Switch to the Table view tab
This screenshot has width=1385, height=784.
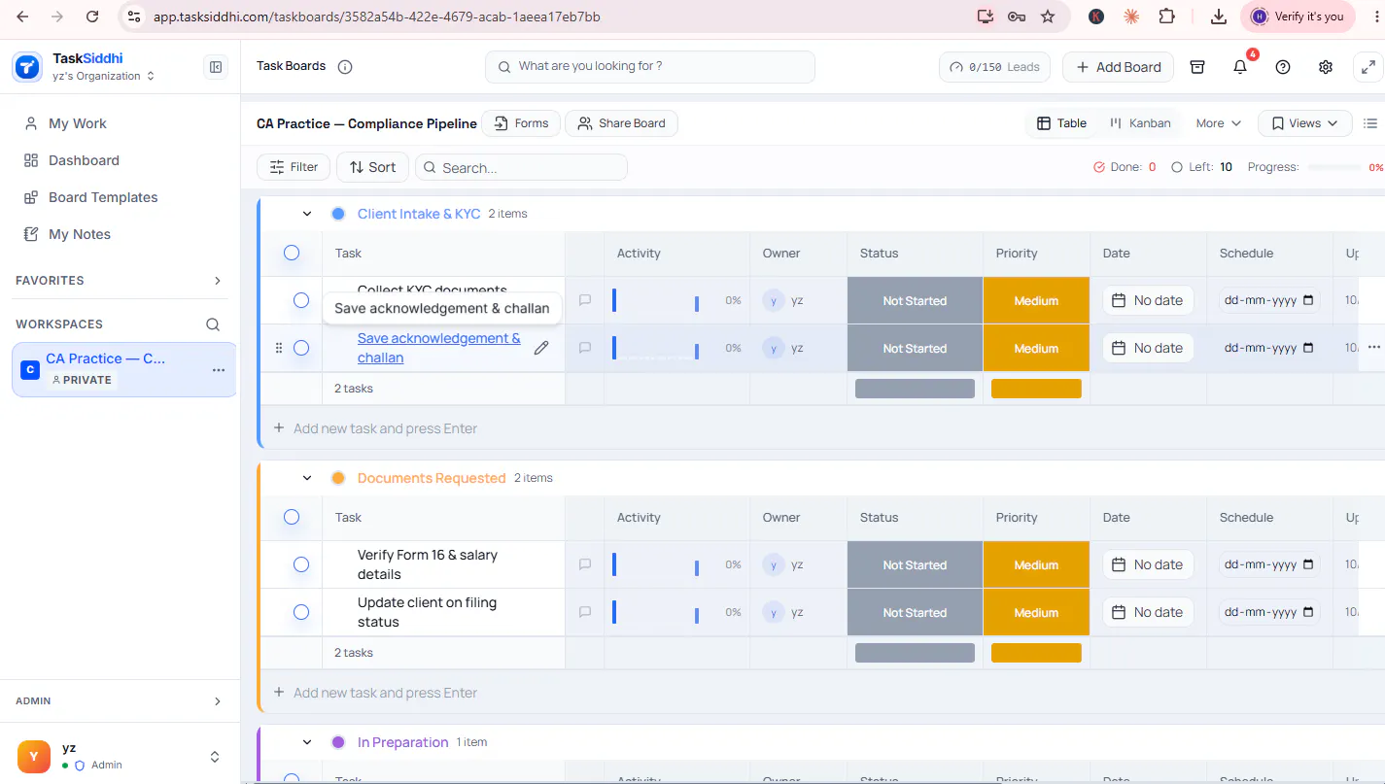(x=1061, y=123)
